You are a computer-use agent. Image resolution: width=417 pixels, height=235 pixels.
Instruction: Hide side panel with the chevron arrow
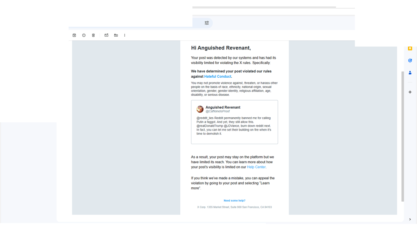click(x=410, y=219)
